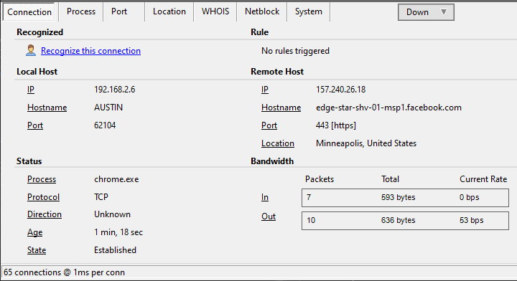The height and width of the screenshot is (281, 517).
Task: Expand the Down dropdown
Action: [x=426, y=12]
